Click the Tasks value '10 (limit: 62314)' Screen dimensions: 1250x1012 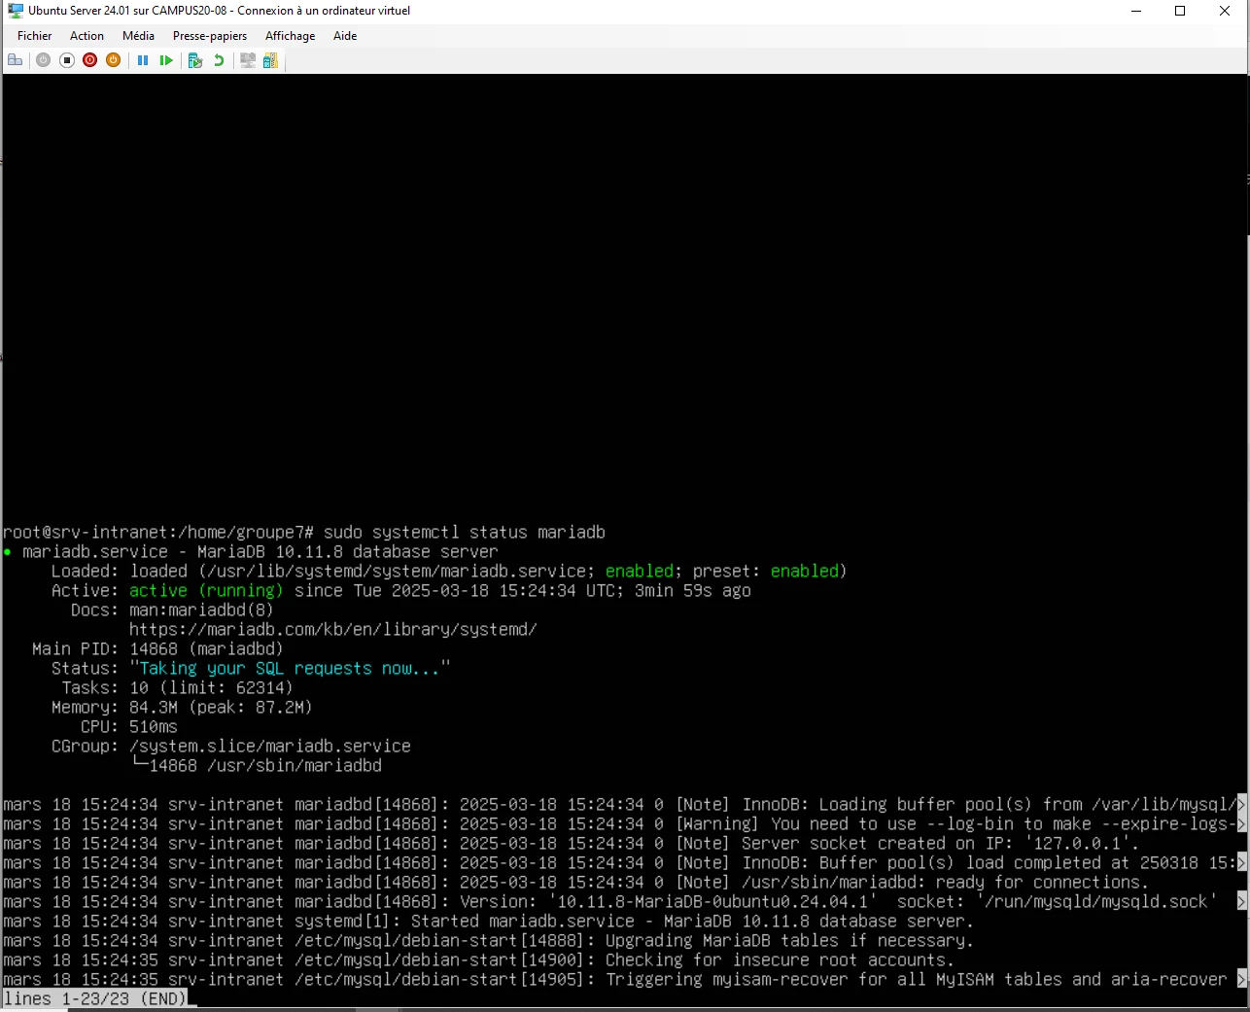click(211, 687)
